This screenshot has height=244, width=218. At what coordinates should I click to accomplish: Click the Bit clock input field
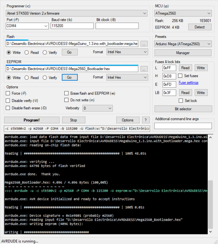tap(117, 26)
